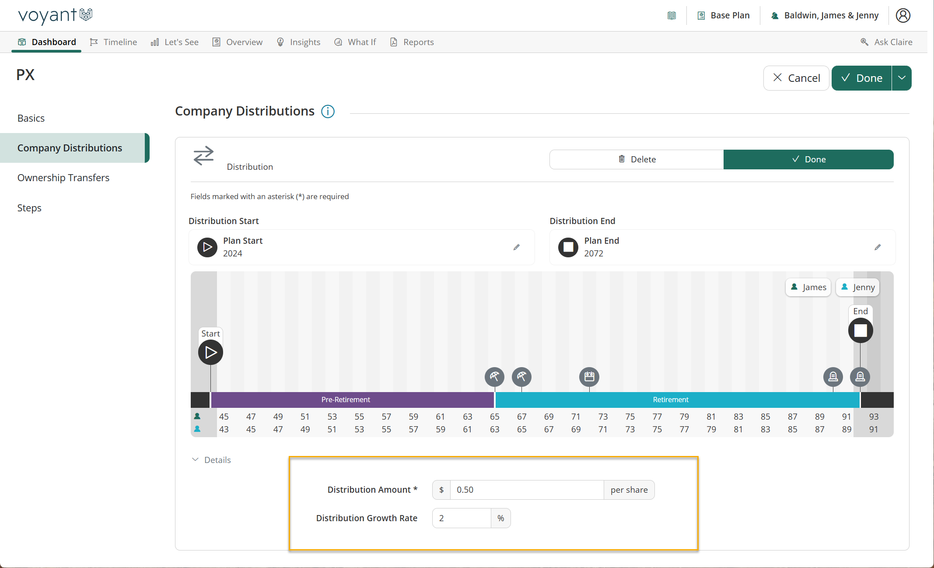
Task: Click the first retirement umbrella marker
Action: coord(494,376)
